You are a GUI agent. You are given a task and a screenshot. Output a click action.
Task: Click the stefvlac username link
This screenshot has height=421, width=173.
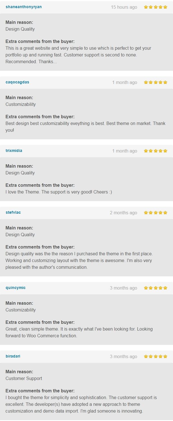13,212
